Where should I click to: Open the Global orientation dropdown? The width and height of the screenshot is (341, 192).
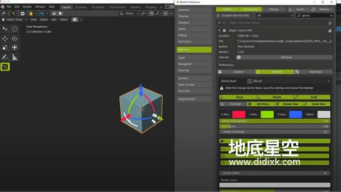click(x=129, y=14)
